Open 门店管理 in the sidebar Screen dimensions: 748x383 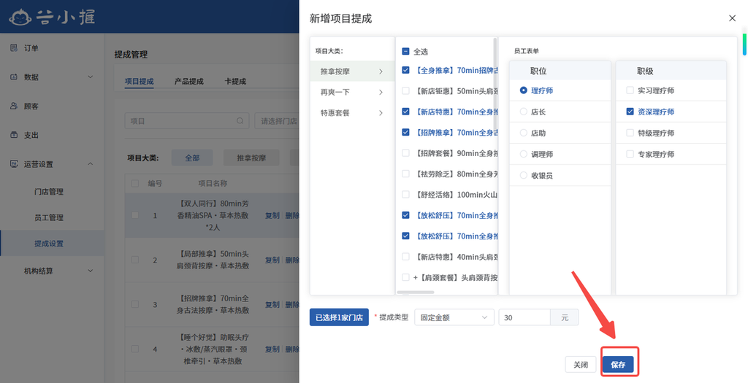(x=49, y=191)
